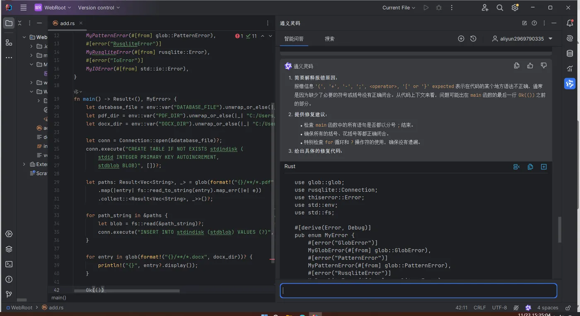Open line separator CRLF selector
This screenshot has height=316, width=580.
pyautogui.click(x=480, y=308)
